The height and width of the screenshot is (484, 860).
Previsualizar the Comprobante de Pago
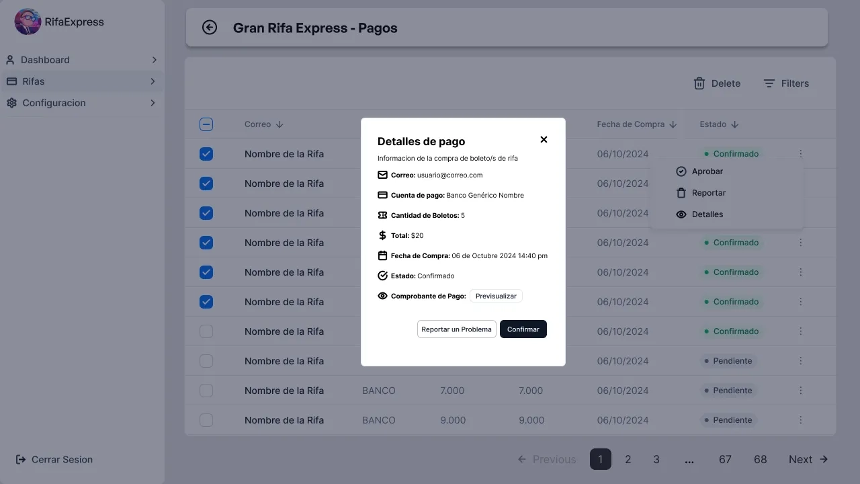496,296
